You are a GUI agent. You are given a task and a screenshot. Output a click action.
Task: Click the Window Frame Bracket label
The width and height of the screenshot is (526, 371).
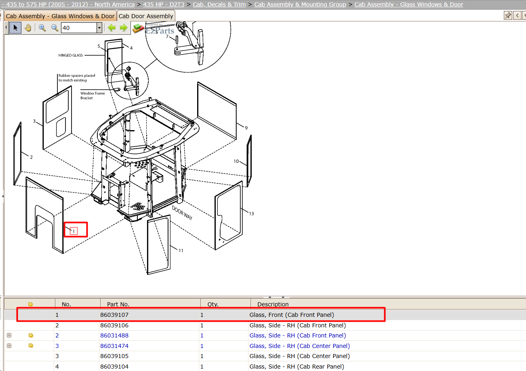pos(93,95)
